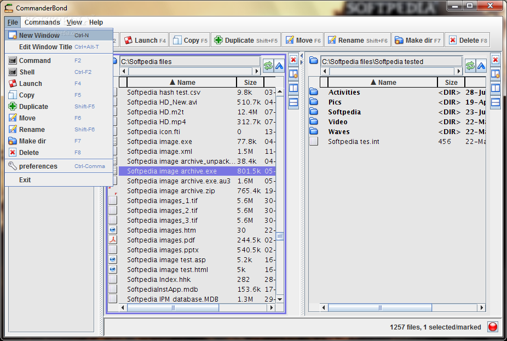Click browser icon of Softpedia images.htm
The width and height of the screenshot is (507, 341).
coord(113,230)
